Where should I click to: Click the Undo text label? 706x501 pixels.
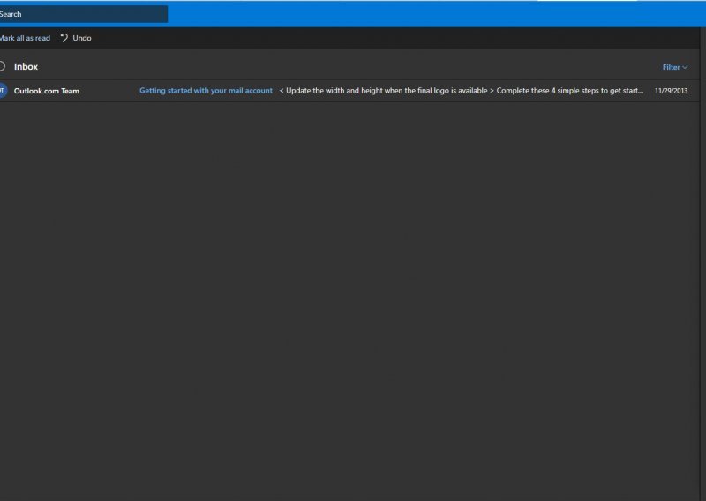coord(82,38)
